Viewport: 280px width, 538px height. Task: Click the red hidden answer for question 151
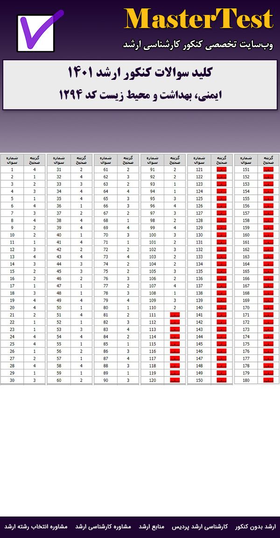pos(268,170)
